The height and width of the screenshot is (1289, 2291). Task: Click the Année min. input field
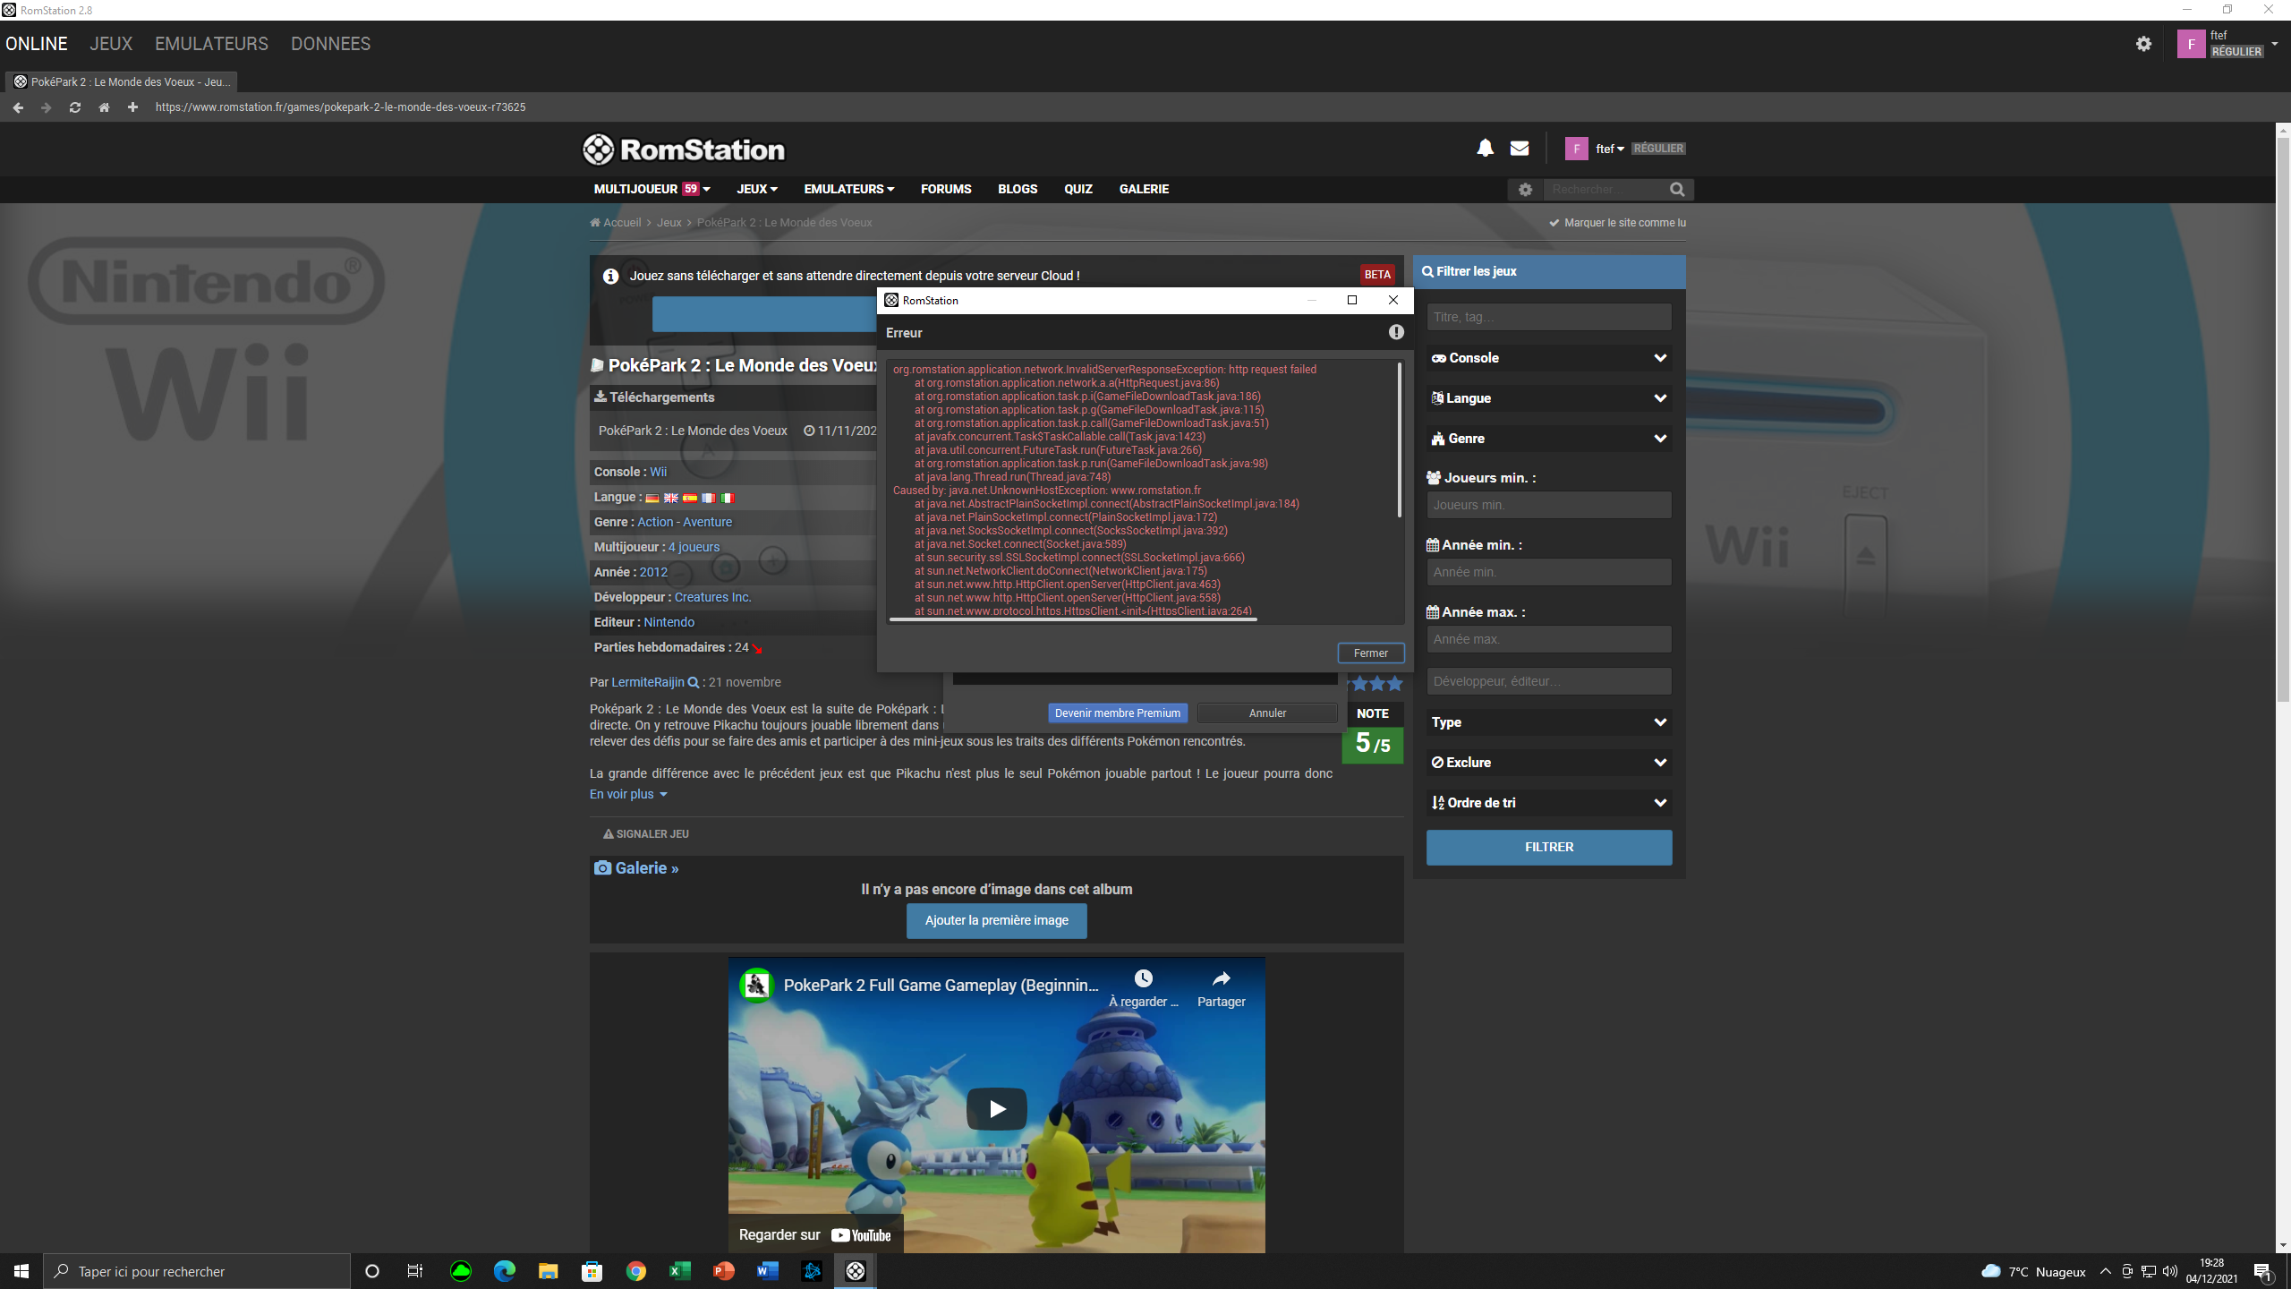point(1549,572)
